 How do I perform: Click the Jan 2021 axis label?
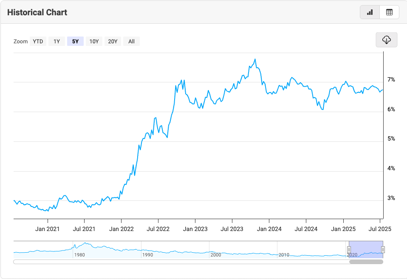pyautogui.click(x=48, y=229)
